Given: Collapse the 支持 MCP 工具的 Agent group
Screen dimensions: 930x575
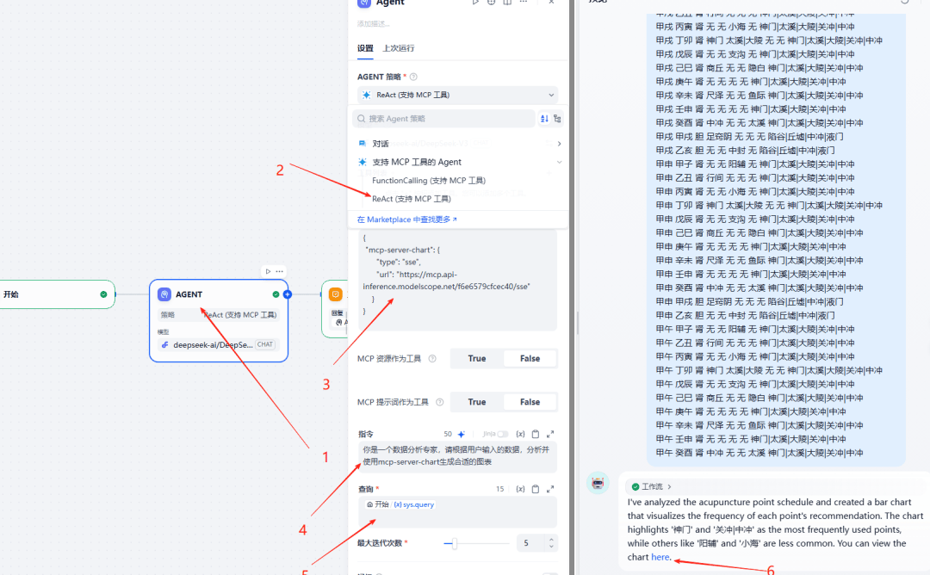Looking at the screenshot, I should coord(559,162).
